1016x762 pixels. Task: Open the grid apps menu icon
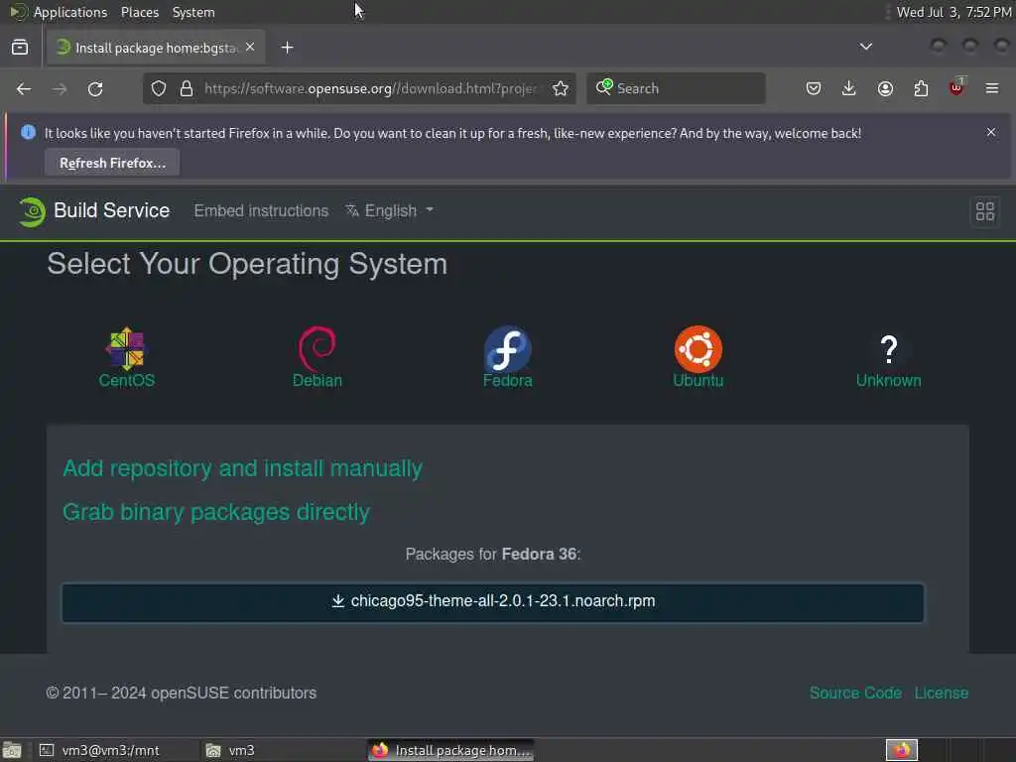point(985,211)
